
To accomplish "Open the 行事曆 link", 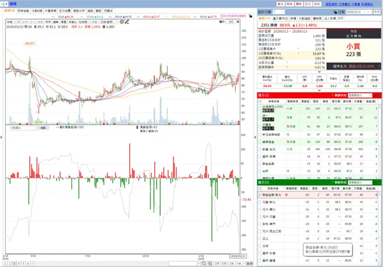I will (x=356, y=4).
